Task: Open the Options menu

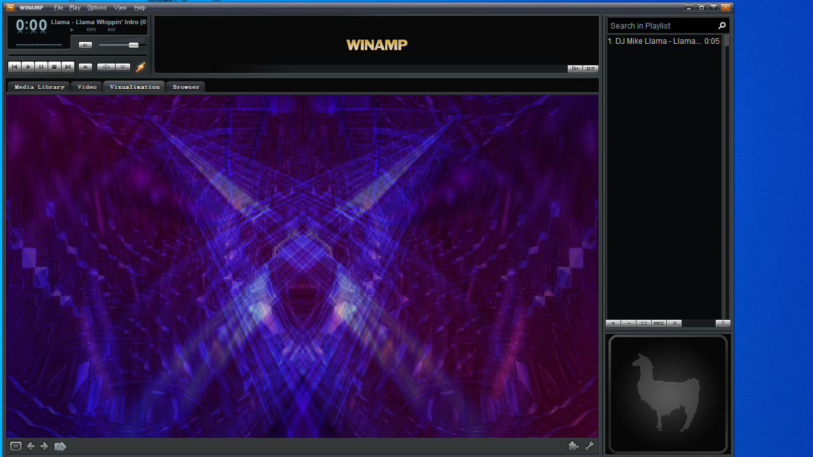Action: pos(97,7)
